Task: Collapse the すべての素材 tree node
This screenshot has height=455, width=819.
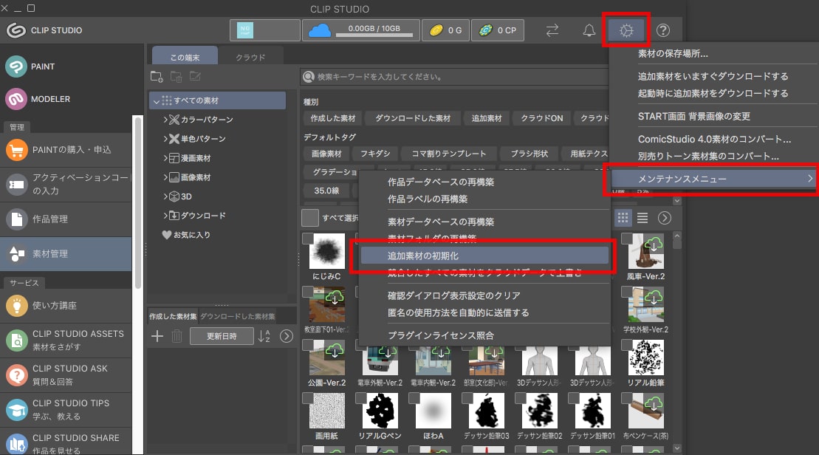Action: coord(156,100)
